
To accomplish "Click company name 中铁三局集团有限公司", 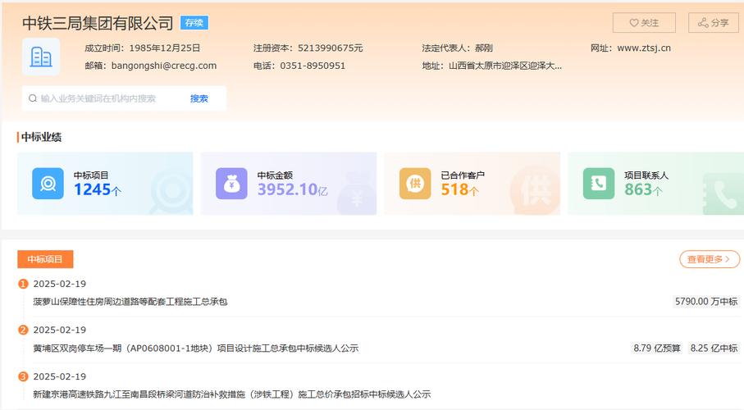I will [x=98, y=23].
